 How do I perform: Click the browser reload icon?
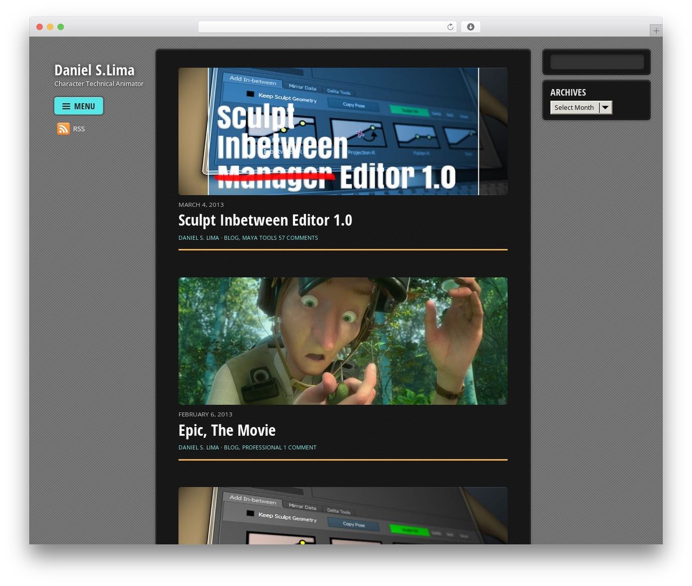tap(450, 27)
